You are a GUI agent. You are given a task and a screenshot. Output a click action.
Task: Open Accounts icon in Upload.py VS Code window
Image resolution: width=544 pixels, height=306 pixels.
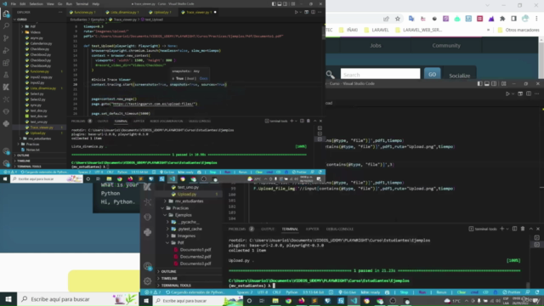click(147, 266)
